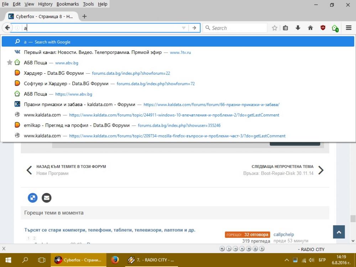Viewport: 356px width, 267px height.
Task: Select Хардуер - Data.BG Форуми showforum=22 suggestion
Action: pyautogui.click(x=178, y=73)
